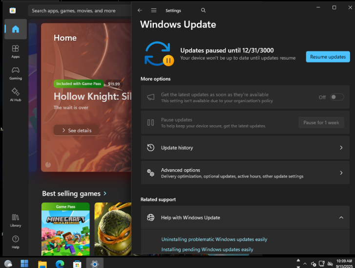Open Library in Microsoft Store sidebar
The height and width of the screenshot is (268, 355).
(16, 221)
